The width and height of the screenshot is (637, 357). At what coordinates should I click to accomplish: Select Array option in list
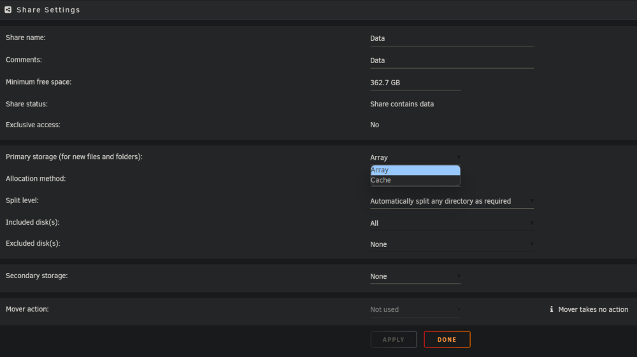(415, 170)
